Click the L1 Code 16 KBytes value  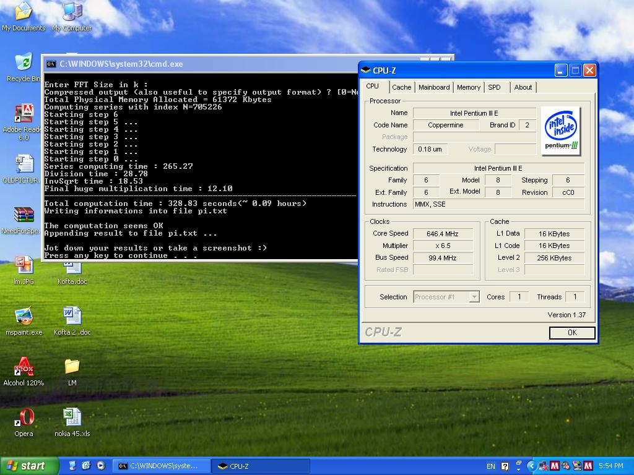554,246
